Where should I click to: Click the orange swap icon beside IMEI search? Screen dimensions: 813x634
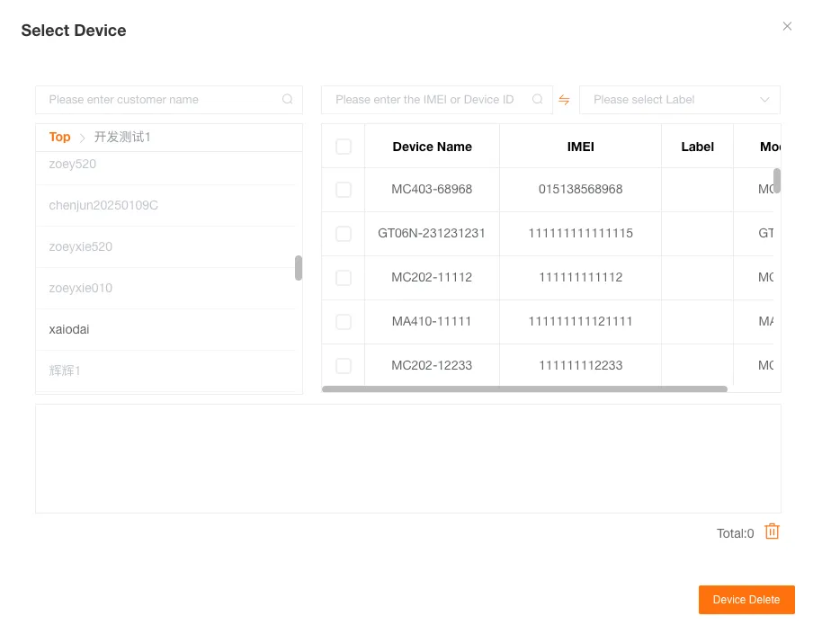(564, 100)
